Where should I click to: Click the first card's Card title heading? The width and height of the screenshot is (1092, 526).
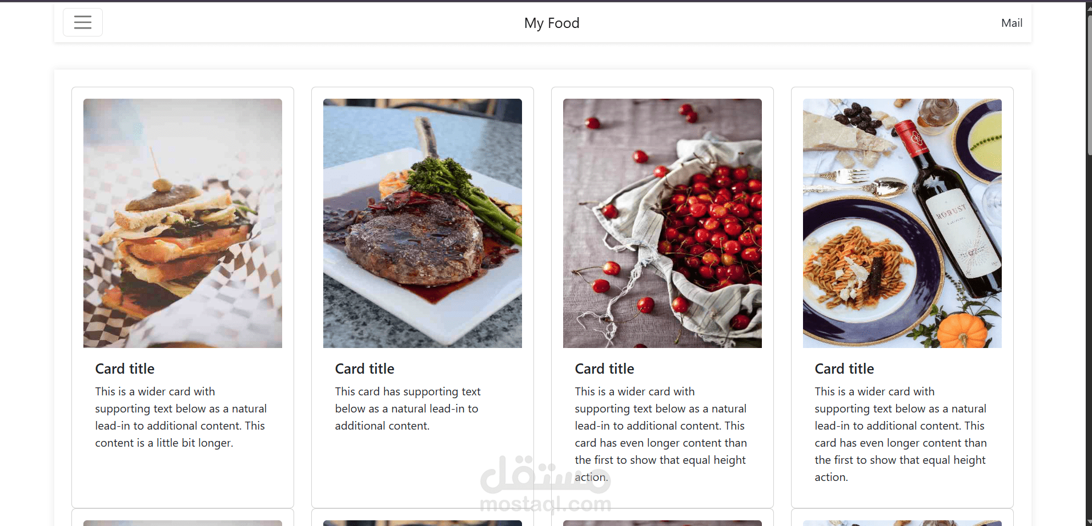point(125,369)
